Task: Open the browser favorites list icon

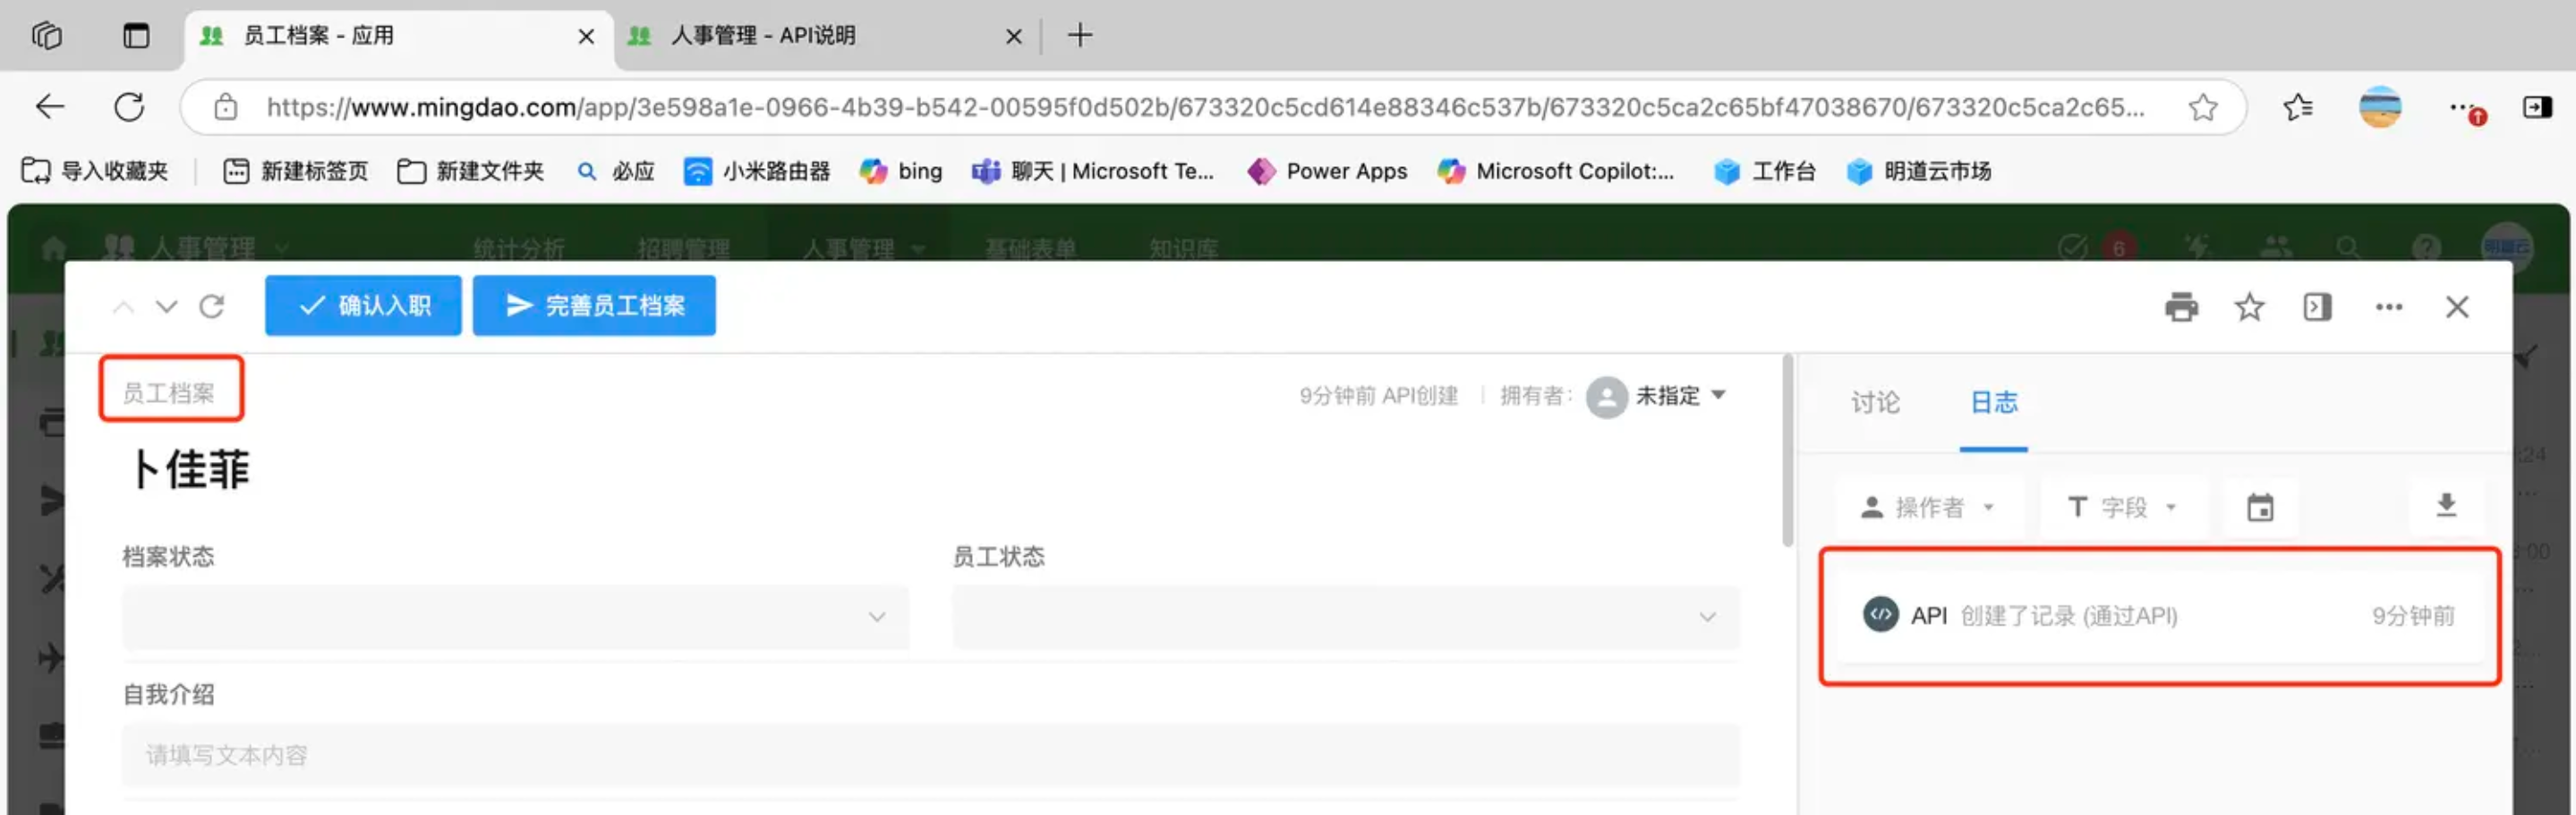Action: [x=2298, y=107]
